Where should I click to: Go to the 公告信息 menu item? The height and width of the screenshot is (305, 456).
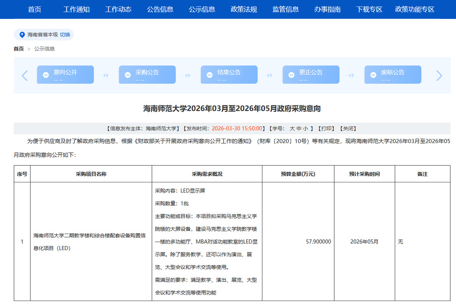tap(160, 9)
